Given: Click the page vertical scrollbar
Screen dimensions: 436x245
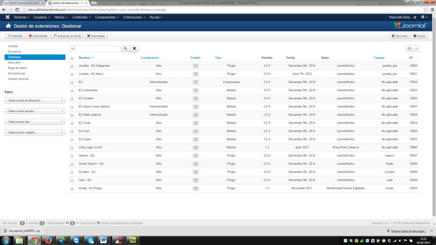Looking at the screenshot, I should [x=434, y=117].
